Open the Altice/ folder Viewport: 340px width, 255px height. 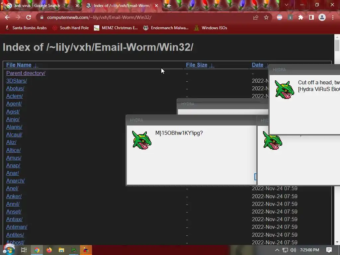point(13,150)
